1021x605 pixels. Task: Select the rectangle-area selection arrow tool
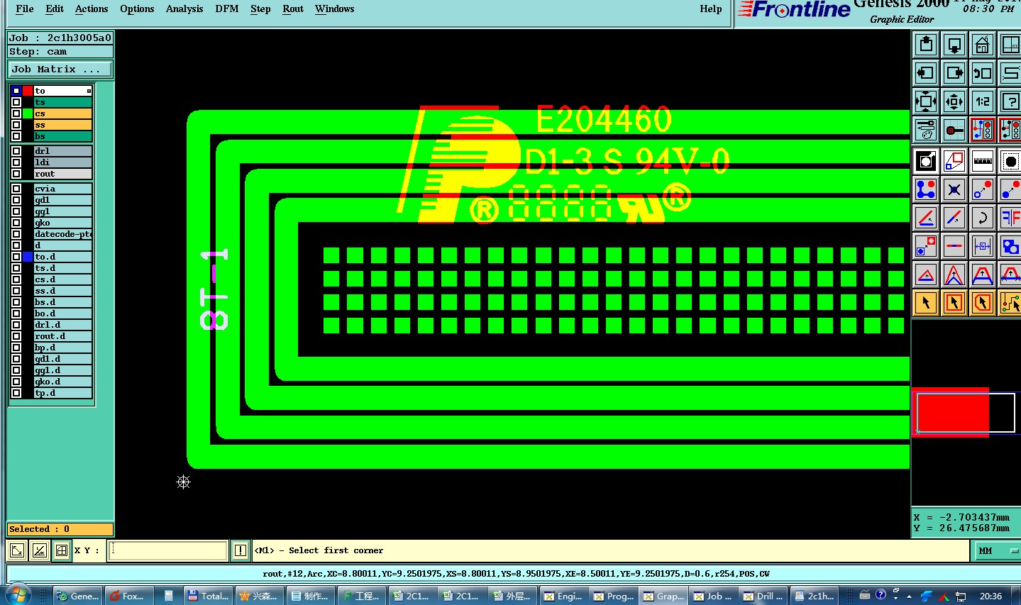(954, 304)
